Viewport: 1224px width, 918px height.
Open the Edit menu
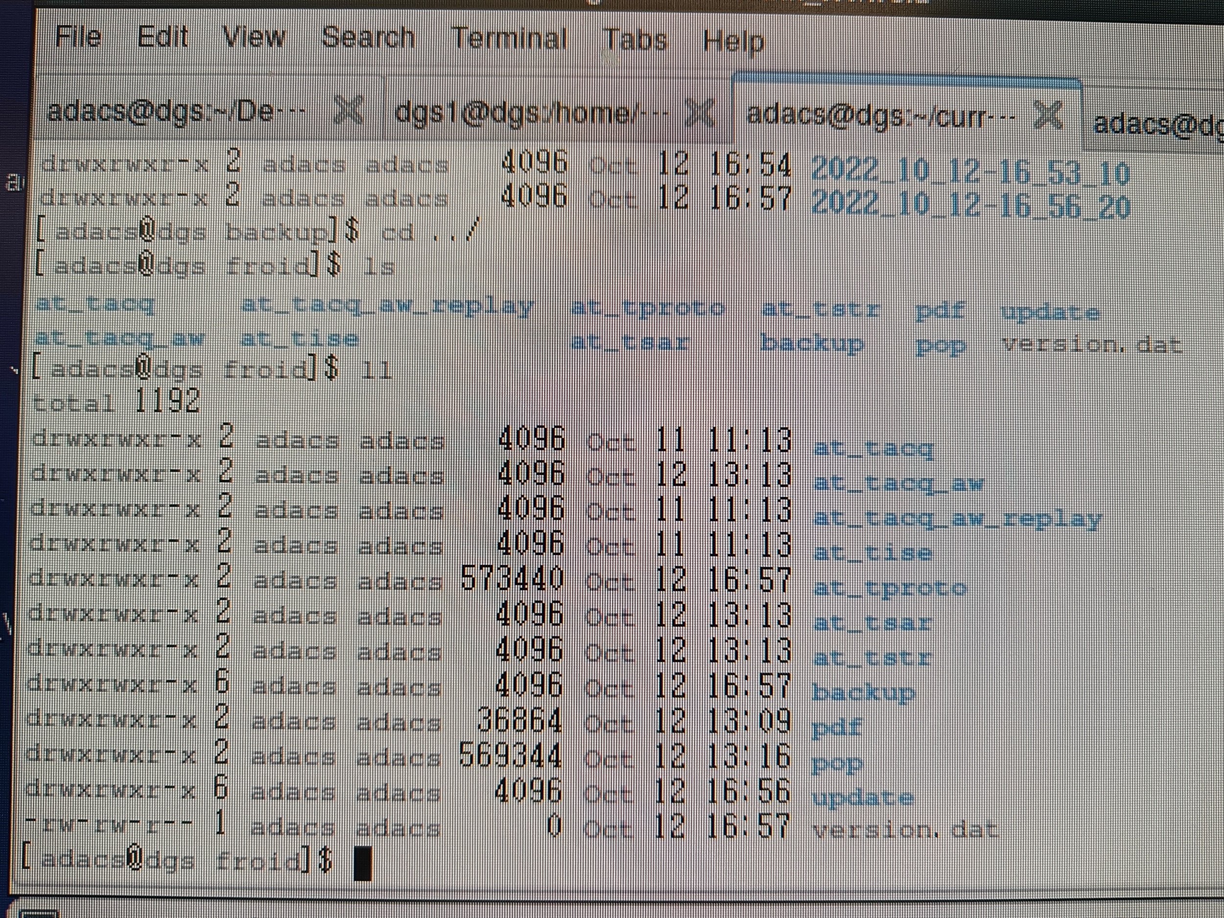coord(162,38)
